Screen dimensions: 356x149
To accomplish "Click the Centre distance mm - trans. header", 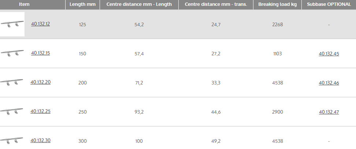I will point(216,4).
